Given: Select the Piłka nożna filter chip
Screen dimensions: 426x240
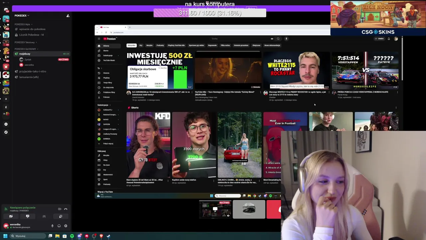Looking at the screenshot, I should tap(225, 45).
